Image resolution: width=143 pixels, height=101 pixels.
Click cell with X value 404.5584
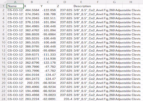tap(32, 10)
